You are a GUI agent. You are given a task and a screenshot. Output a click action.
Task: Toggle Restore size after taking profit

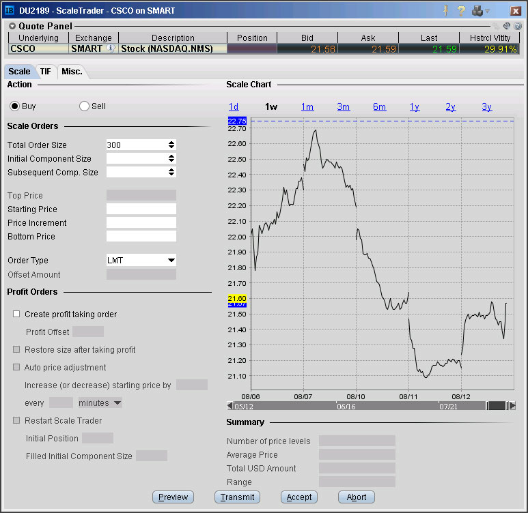pos(16,349)
